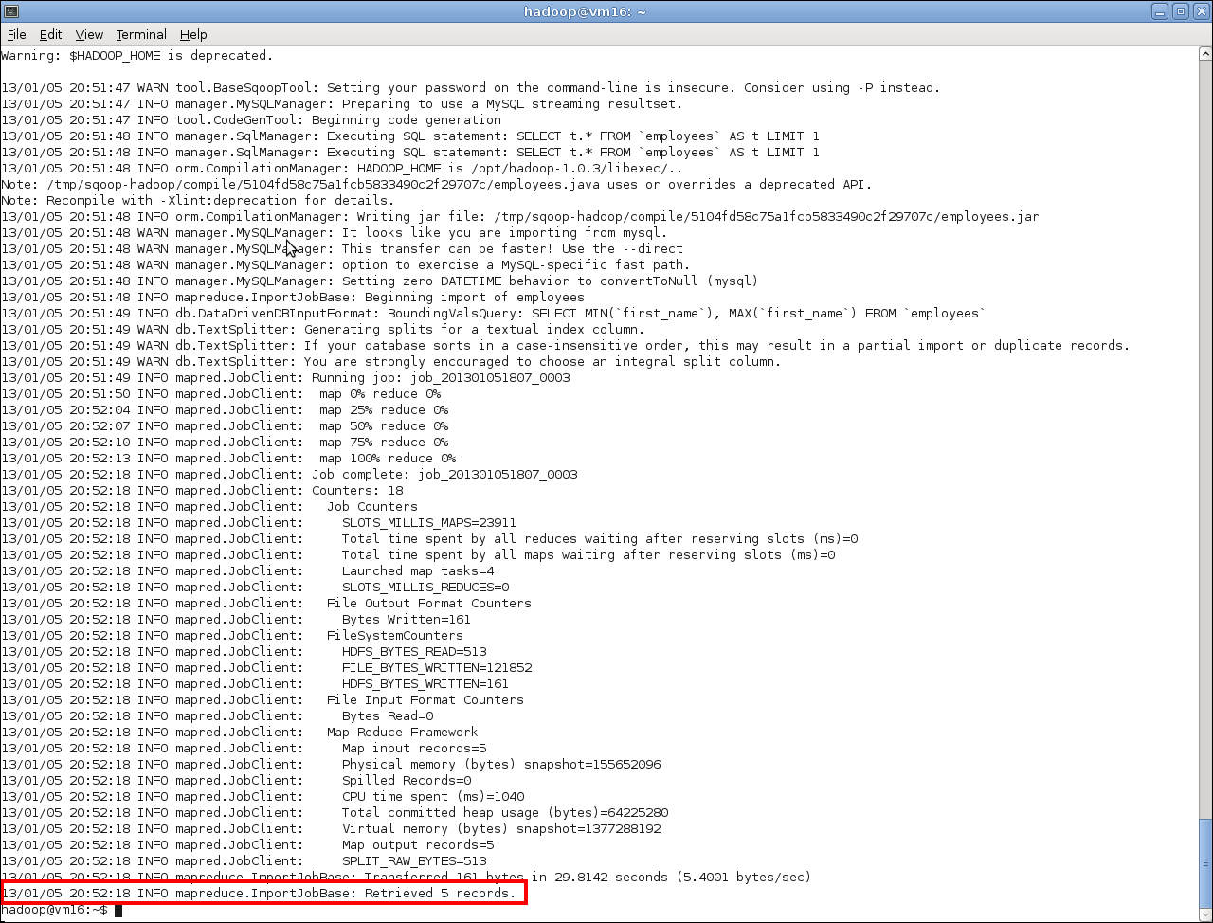Click 'Virtual memory (bytes) snapshot=1377288192' line

click(331, 829)
